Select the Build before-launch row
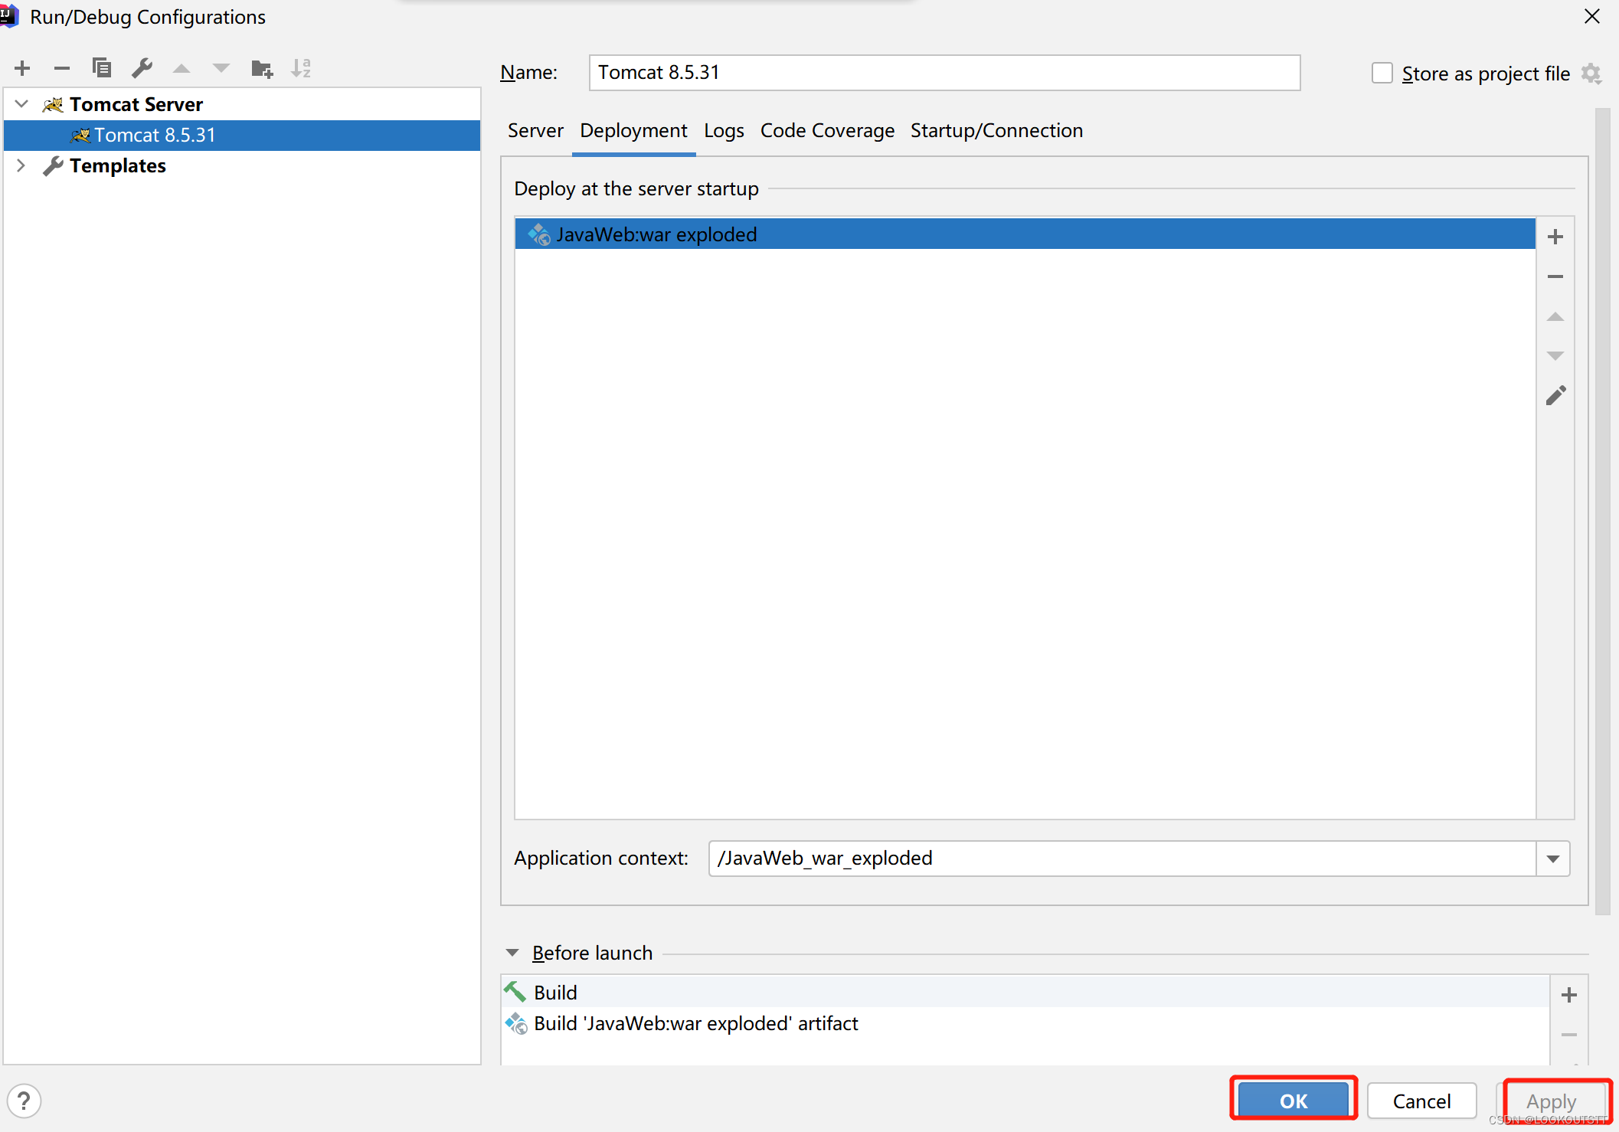 (1025, 992)
